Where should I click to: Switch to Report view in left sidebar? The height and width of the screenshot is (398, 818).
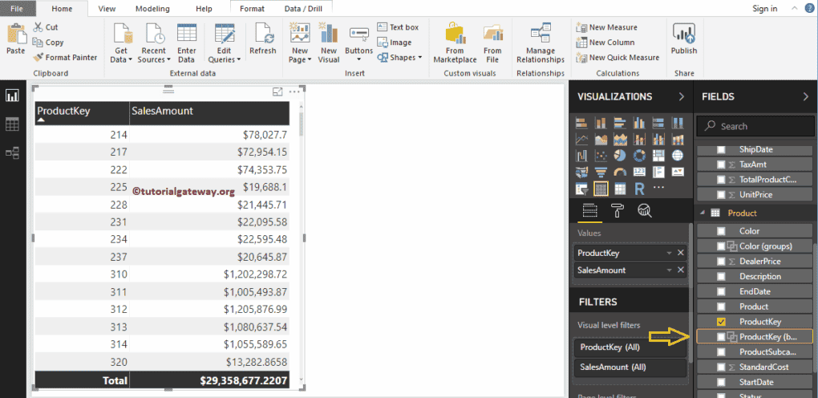click(x=12, y=95)
